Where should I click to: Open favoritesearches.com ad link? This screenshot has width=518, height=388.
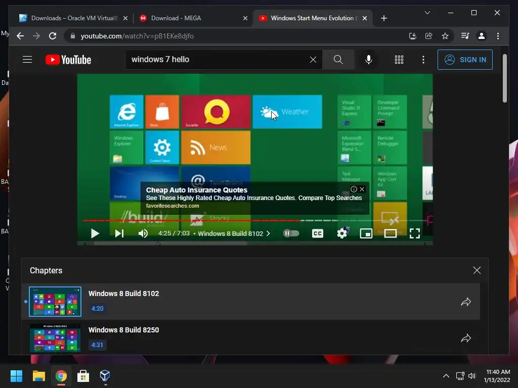click(x=172, y=206)
